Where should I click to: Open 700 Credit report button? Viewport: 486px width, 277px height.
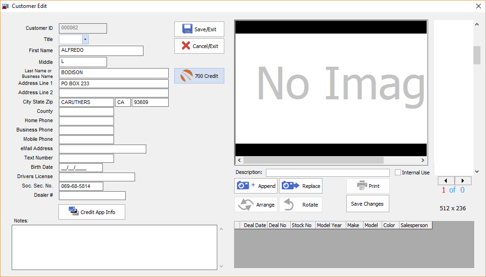199,76
